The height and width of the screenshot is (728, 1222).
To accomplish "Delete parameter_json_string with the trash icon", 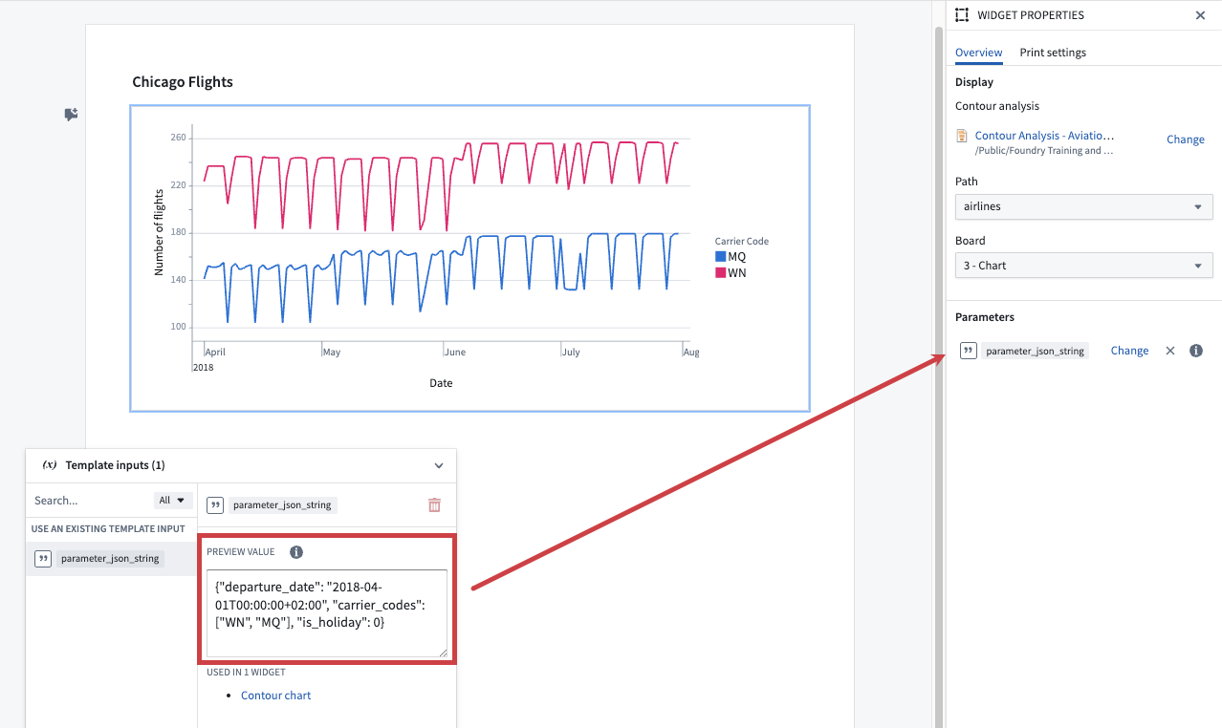I will [x=435, y=505].
